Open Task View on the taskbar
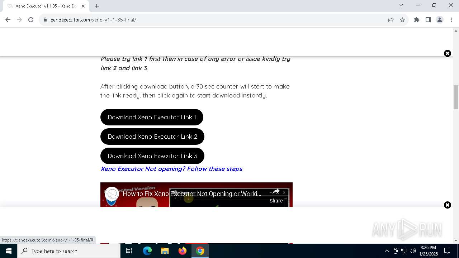Viewport: 459px width, 258px height. [129, 251]
